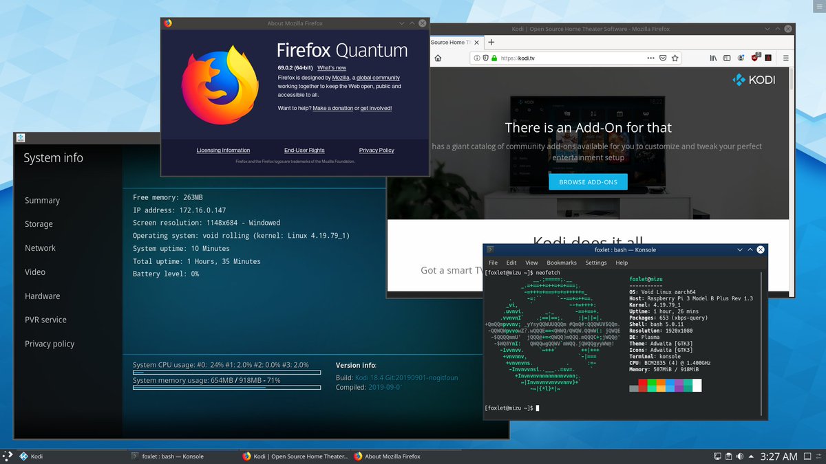The height and width of the screenshot is (464, 826).
Task: Click the Konsole keep-below chevron button
Action: pos(739,250)
